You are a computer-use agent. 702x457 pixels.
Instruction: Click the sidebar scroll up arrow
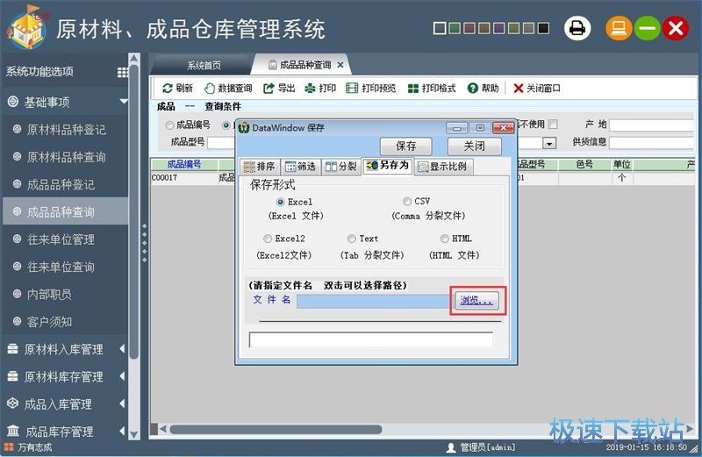(x=134, y=58)
